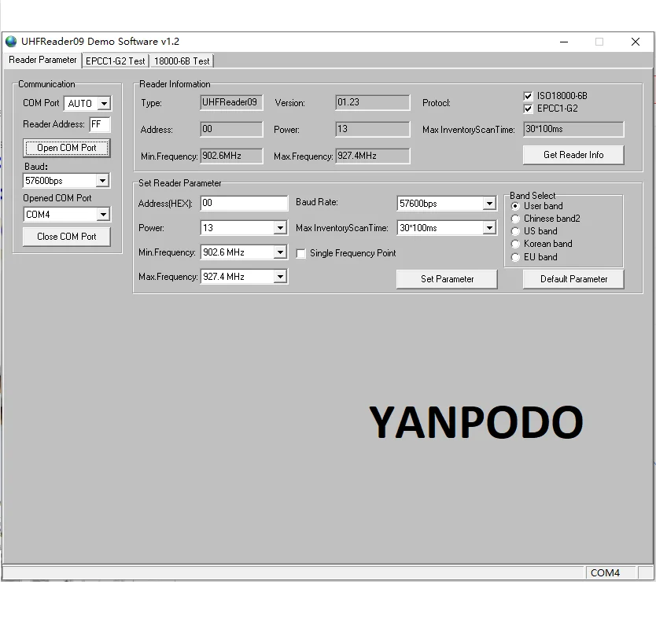656x629 pixels.
Task: Switch to the EPCC1-G2 Test tab
Action: click(x=116, y=61)
